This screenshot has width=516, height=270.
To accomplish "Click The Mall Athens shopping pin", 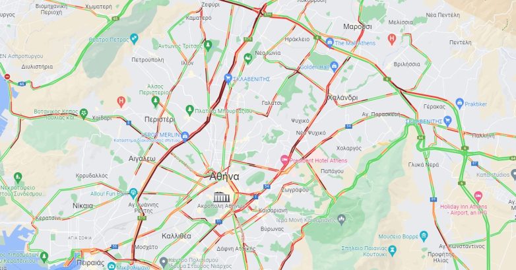I will 329,42.
